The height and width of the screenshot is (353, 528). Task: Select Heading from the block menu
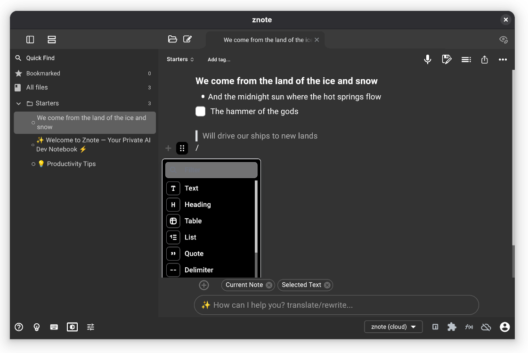[x=197, y=205]
